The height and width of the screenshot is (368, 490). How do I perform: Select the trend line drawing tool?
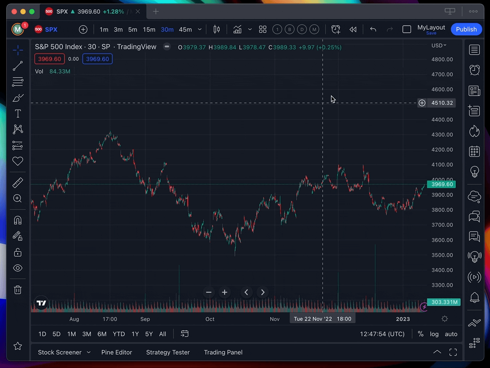[18, 66]
